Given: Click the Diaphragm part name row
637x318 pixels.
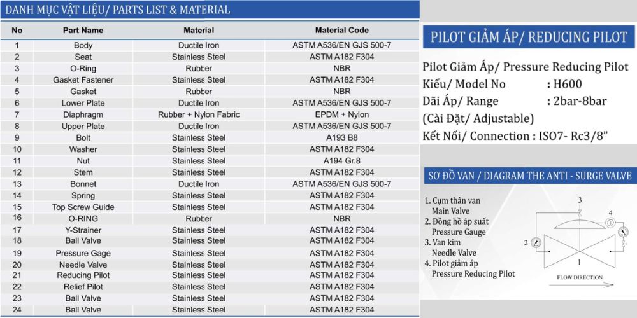Looking at the screenshot, I should [83, 114].
